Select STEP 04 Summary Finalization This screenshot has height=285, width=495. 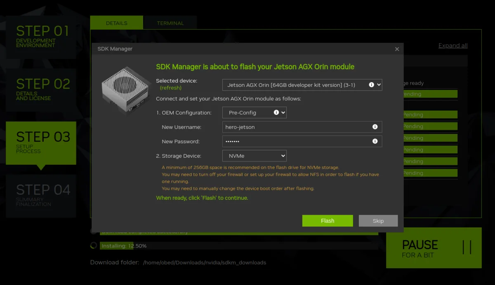41,196
